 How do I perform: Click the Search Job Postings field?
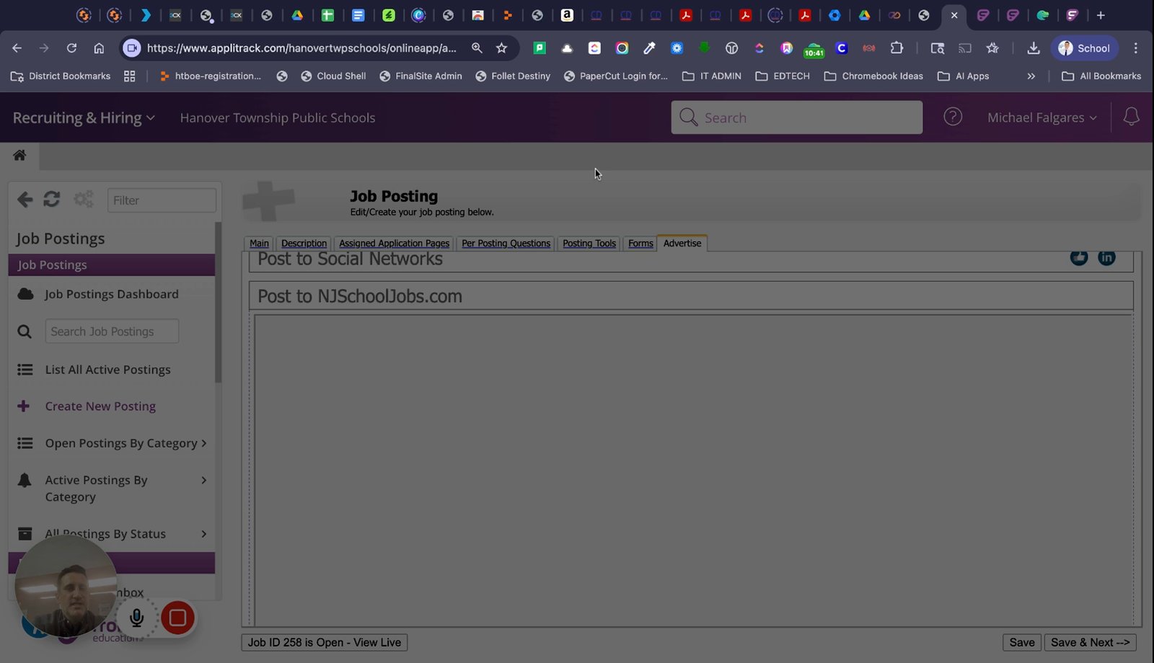click(112, 331)
